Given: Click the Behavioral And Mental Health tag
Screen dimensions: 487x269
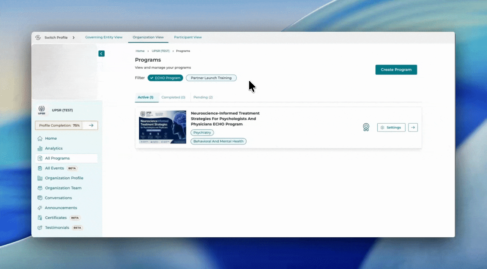Looking at the screenshot, I should (218, 141).
